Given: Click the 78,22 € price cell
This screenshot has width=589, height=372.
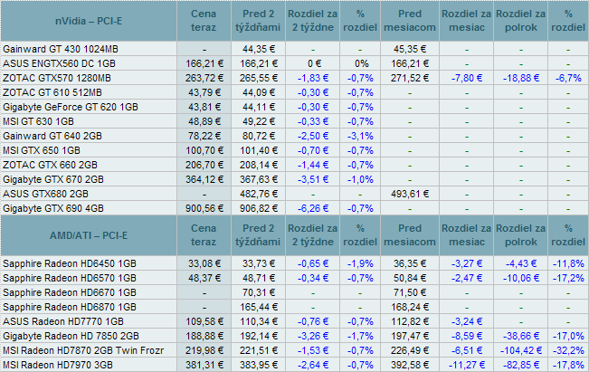Looking at the screenshot, I should pyautogui.click(x=204, y=136).
